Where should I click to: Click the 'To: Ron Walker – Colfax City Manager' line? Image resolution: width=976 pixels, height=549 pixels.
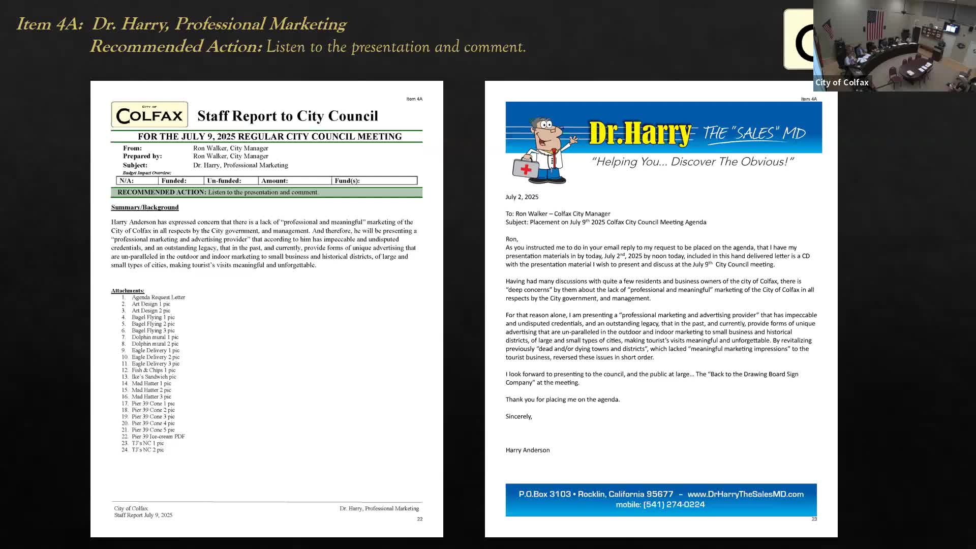coord(558,213)
